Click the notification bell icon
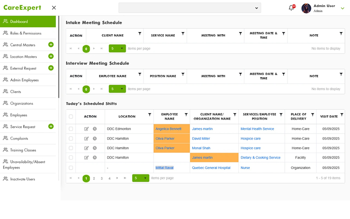350x219 pixels. [x=291, y=8]
